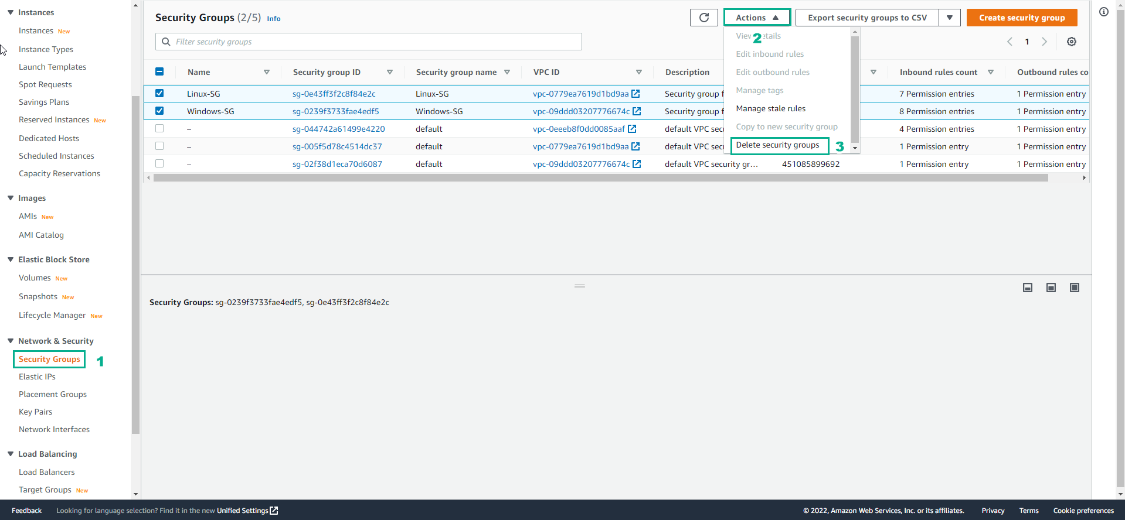Click the table horizontal scrollbar
Image resolution: width=1125 pixels, height=520 pixels.
point(600,177)
